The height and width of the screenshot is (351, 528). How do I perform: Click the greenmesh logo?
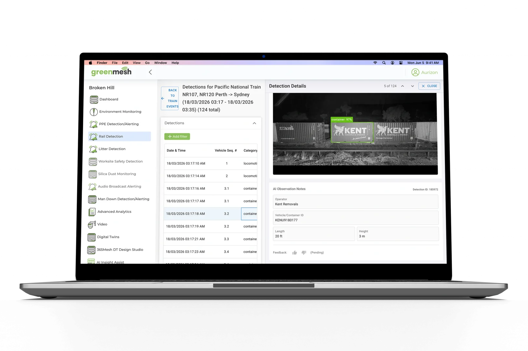point(111,71)
